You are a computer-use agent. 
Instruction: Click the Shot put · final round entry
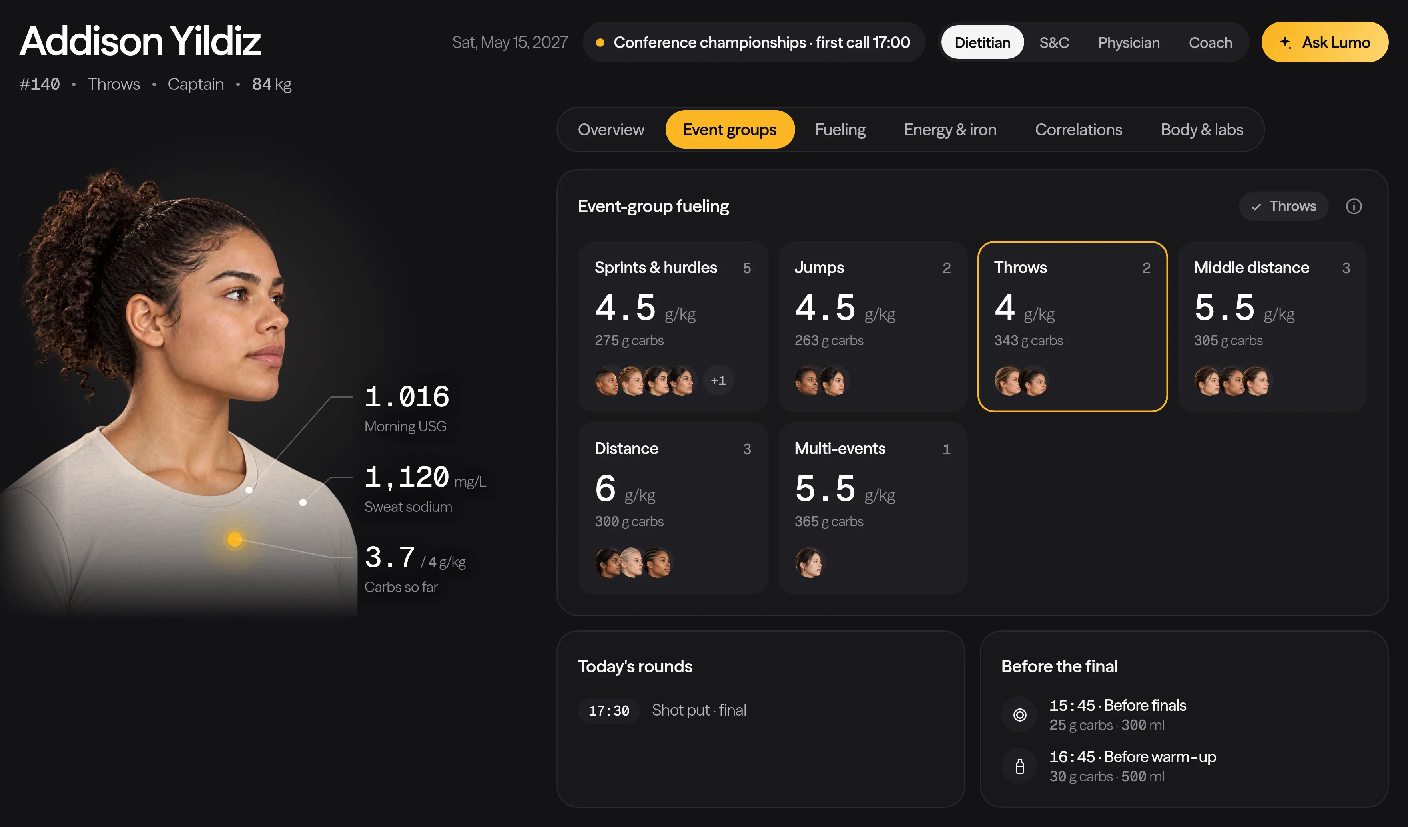(699, 710)
